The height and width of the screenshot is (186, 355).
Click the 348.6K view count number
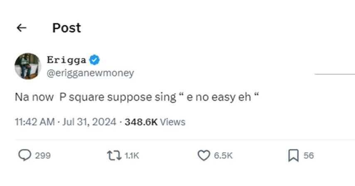tap(141, 122)
